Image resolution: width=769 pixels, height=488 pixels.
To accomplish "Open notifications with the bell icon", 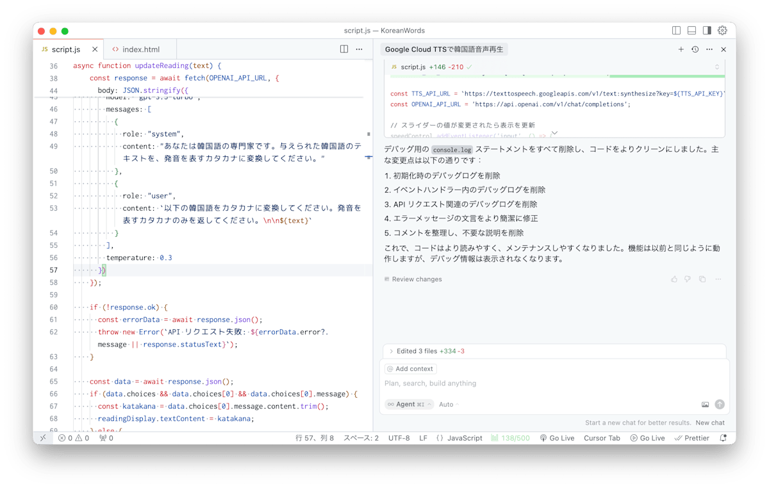I will [722, 437].
